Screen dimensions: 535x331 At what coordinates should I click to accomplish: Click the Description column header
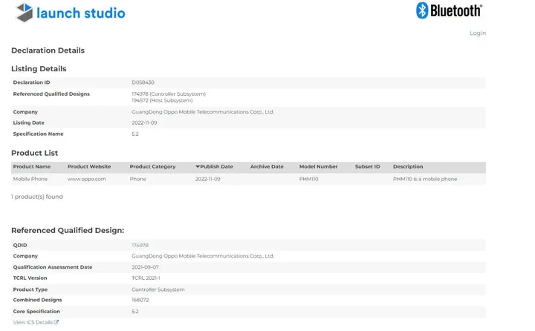coord(408,167)
